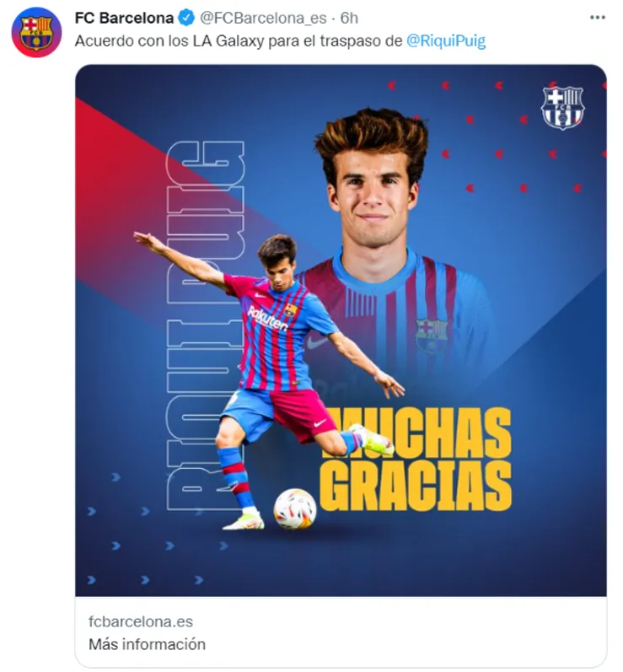Click the Barça crest in the image corner
Viewport: 623px width, 672px height.
pos(561,107)
